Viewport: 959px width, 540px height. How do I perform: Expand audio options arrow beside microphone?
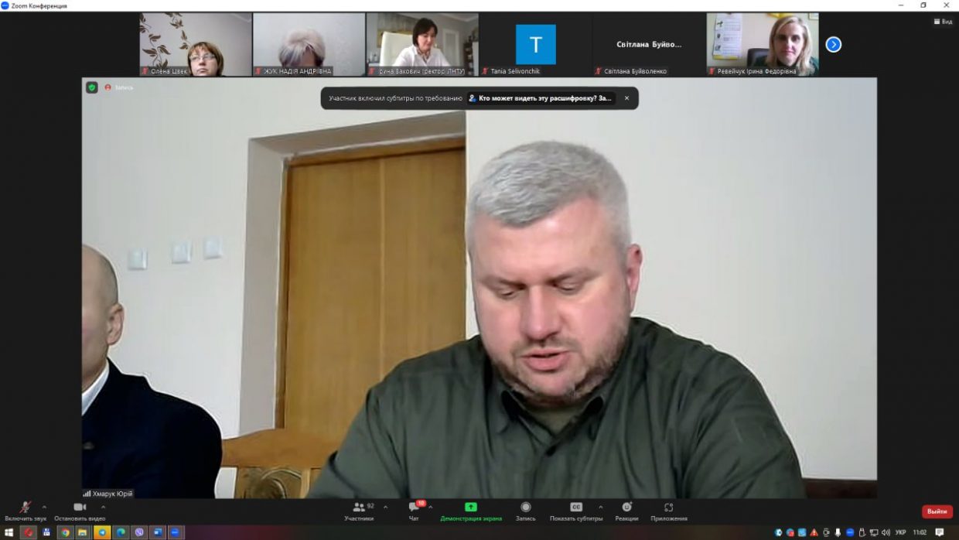pos(44,508)
